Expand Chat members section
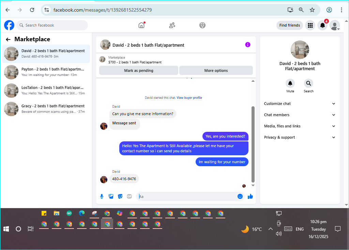This screenshot has height=250, width=349. 300,115
